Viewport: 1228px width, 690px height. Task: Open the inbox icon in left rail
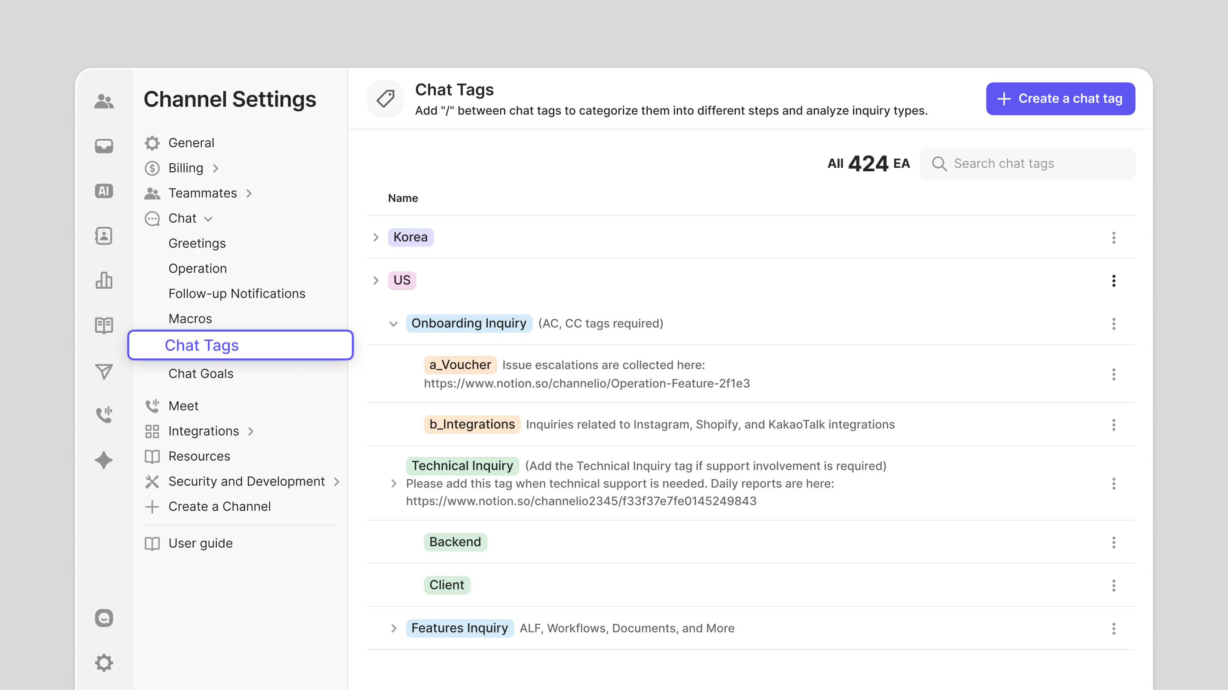click(104, 146)
